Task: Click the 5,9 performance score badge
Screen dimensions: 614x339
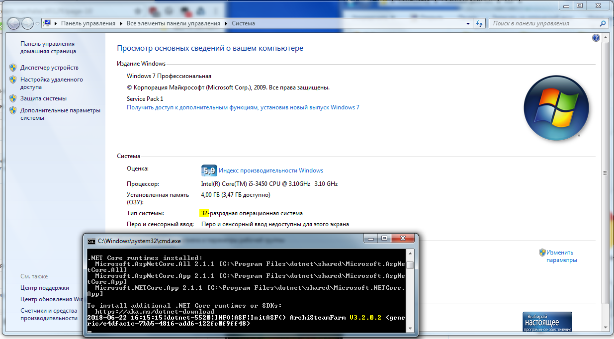Action: click(209, 170)
